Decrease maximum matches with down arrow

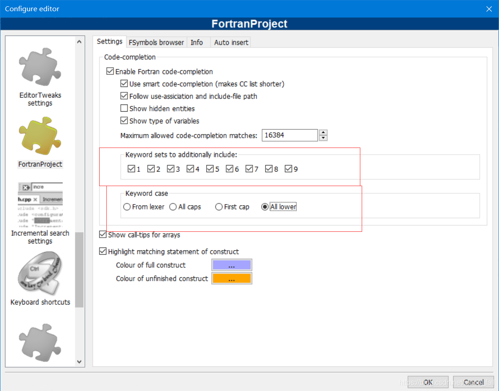(323, 138)
